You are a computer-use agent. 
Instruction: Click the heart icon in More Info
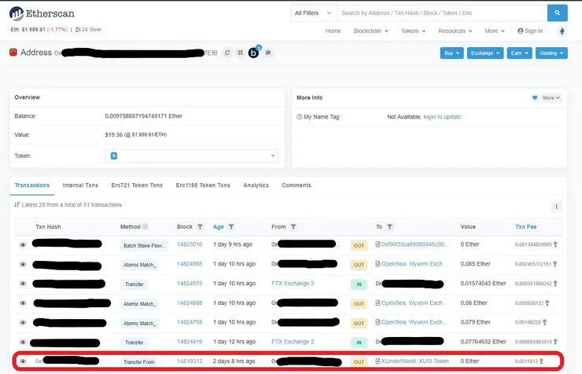coord(535,98)
